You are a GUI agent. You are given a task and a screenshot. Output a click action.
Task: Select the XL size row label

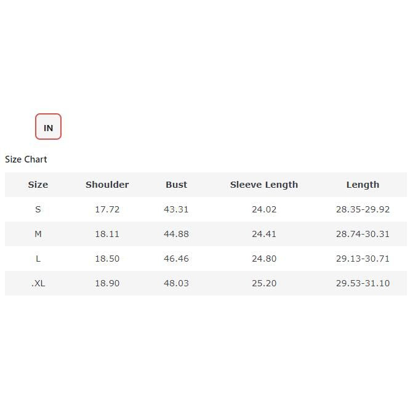[38, 283]
